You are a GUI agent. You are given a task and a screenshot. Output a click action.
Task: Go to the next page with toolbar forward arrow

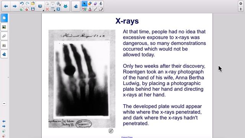pyautogui.click(x=15, y=6)
